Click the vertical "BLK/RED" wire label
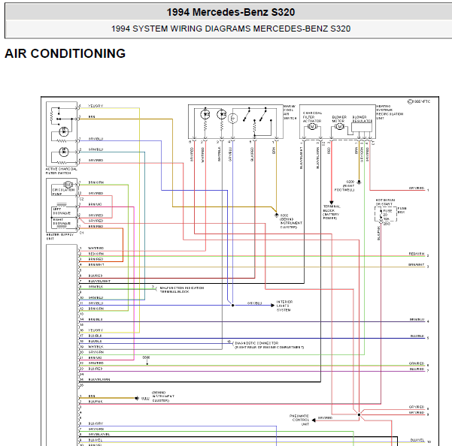 coord(252,154)
